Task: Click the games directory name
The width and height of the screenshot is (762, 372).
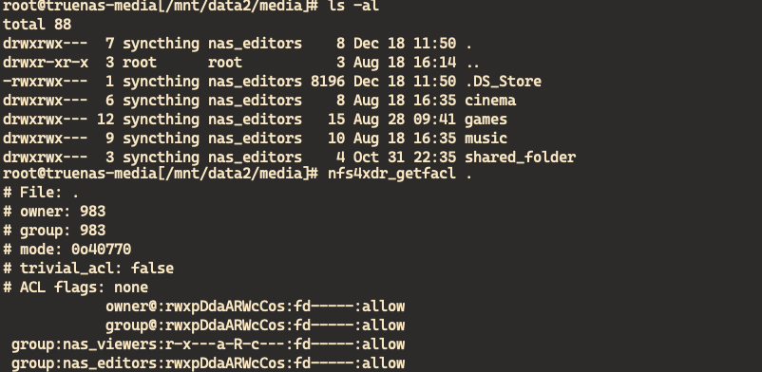Action: pyautogui.click(x=486, y=119)
